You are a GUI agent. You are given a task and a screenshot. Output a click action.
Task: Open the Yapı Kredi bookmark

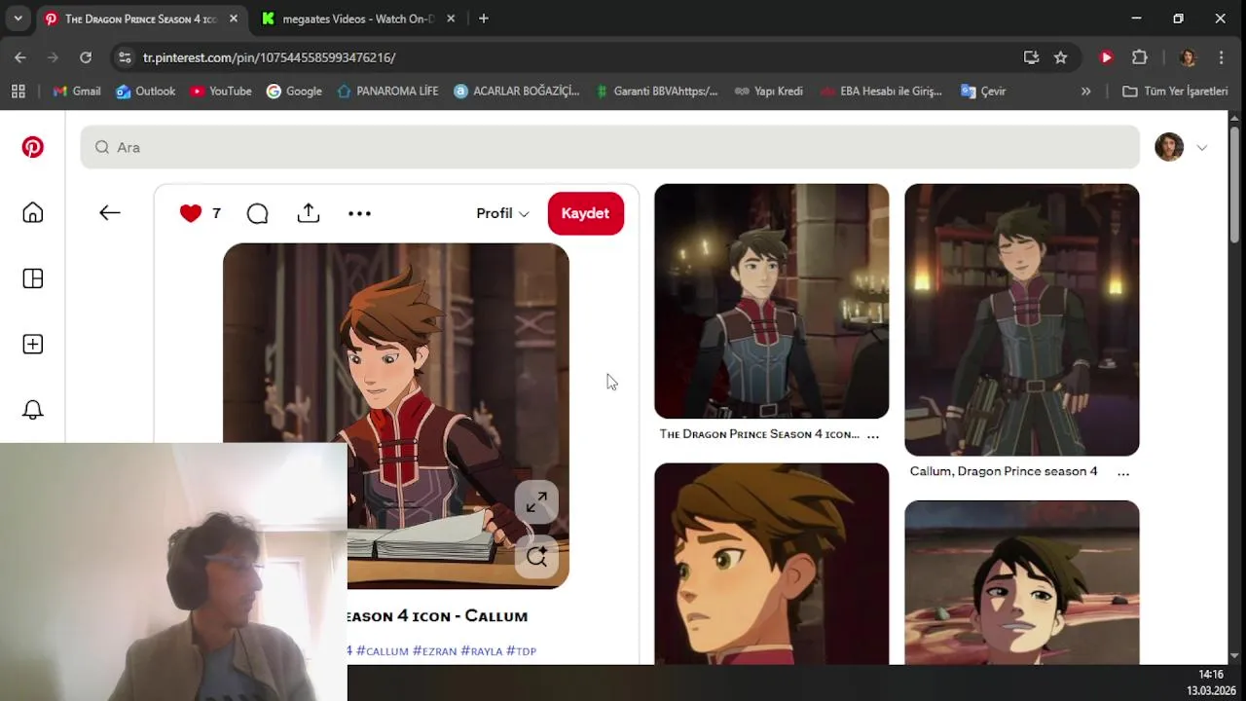(x=768, y=91)
